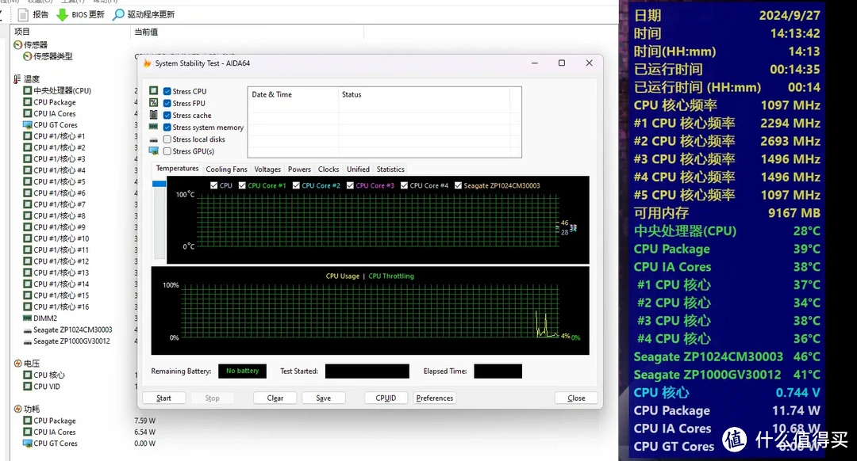The width and height of the screenshot is (857, 461).
Task: Toggle CPU Core #3 graph checkbox
Action: click(x=351, y=185)
